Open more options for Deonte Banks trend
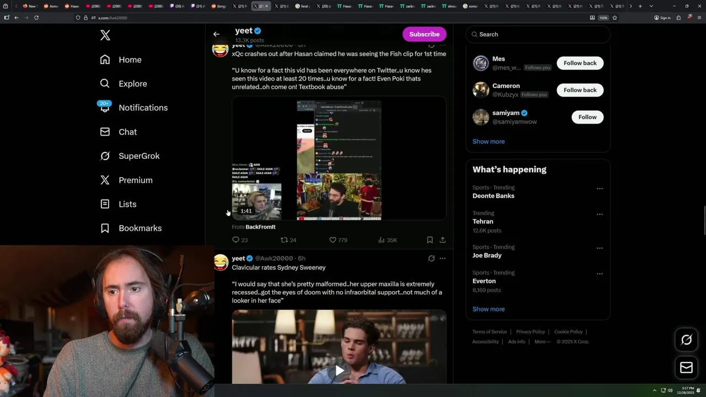Image resolution: width=706 pixels, height=397 pixels. (600, 189)
